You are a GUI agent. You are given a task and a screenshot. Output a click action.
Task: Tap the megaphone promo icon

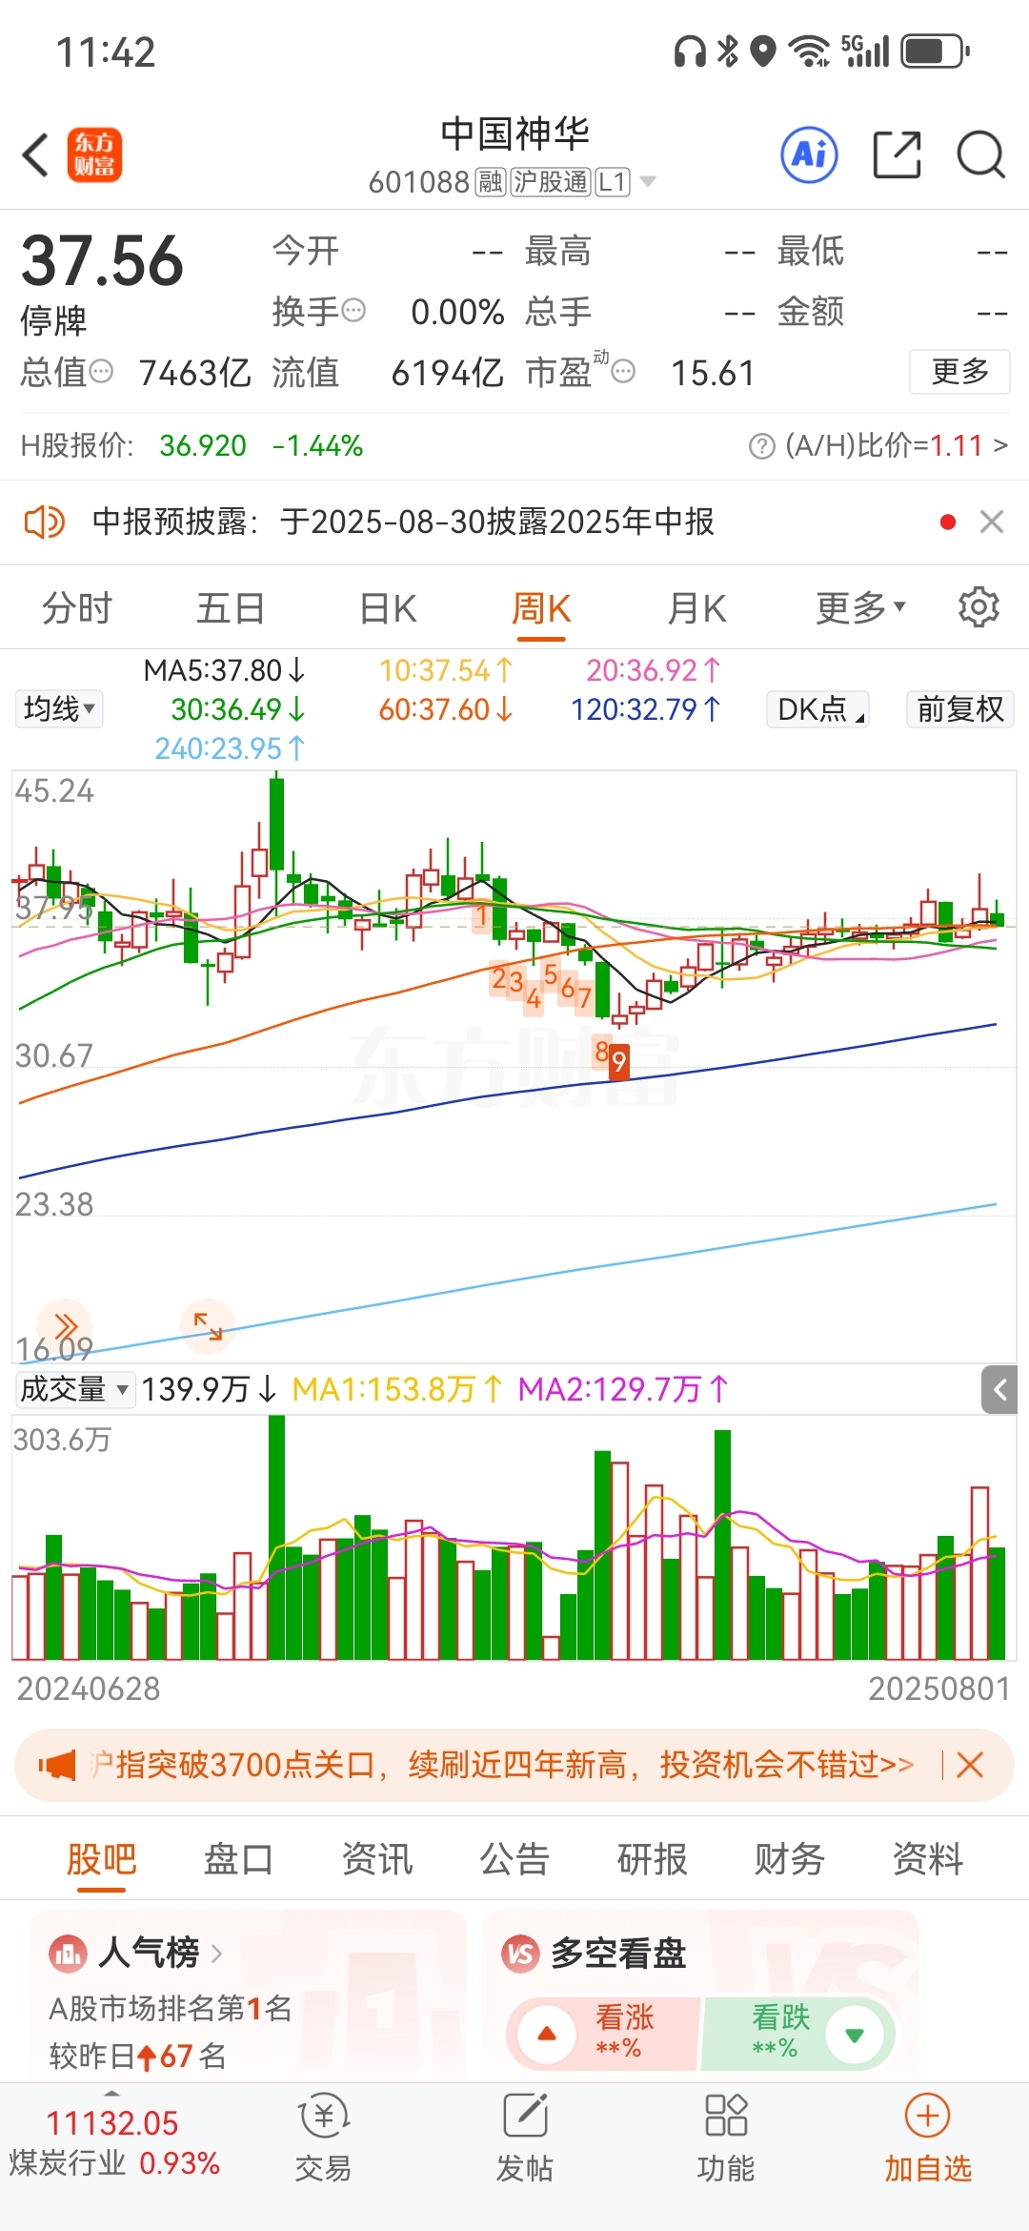[57, 1765]
